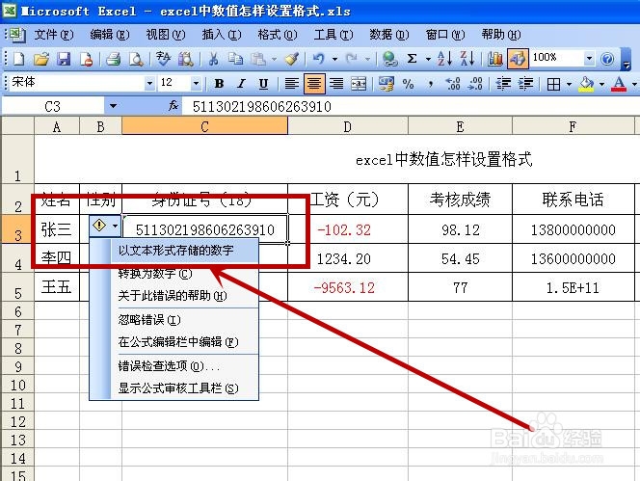Open a file with the Open folder icon
Image resolution: width=640 pixels, height=481 pixels.
tap(40, 59)
